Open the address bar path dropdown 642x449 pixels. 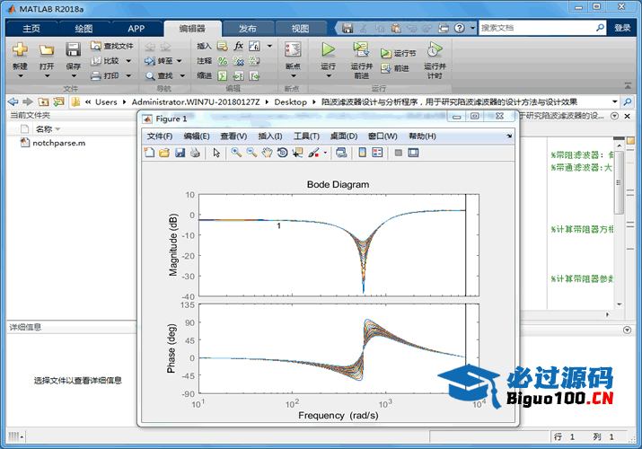(x=615, y=101)
